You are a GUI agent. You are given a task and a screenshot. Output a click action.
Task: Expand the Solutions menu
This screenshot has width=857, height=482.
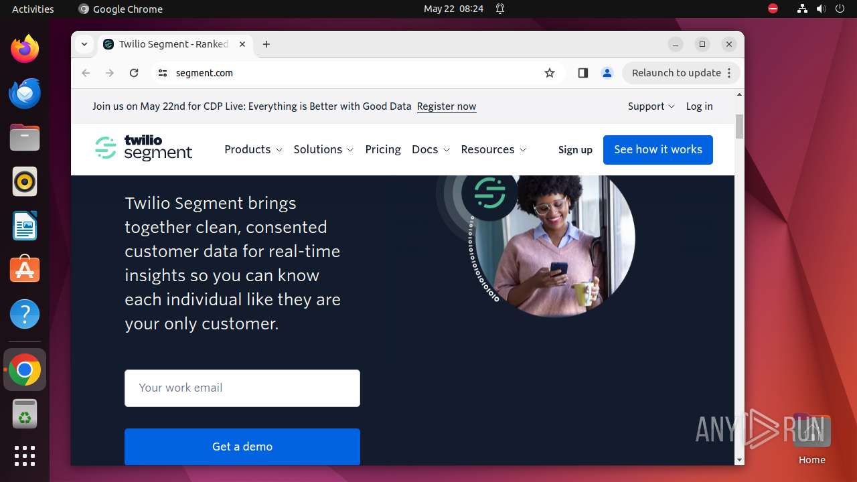323,149
